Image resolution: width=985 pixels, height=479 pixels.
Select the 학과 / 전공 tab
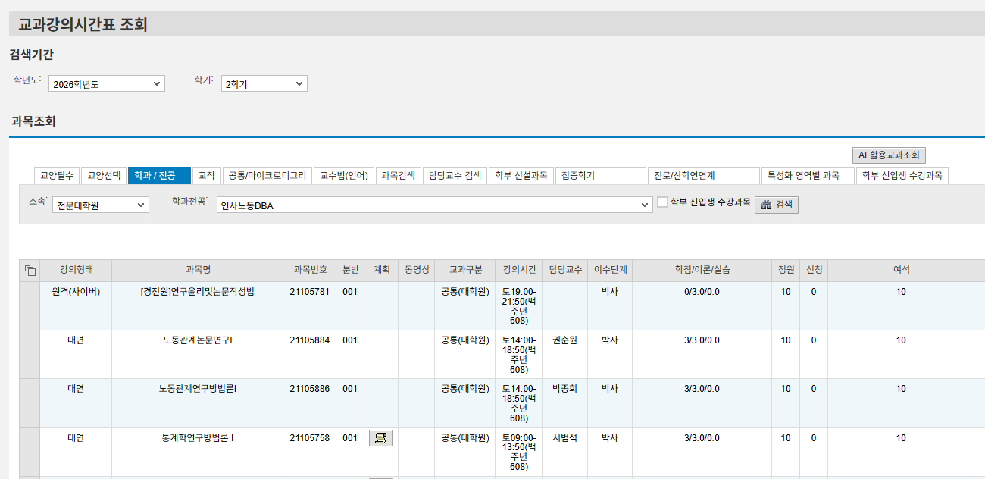click(159, 176)
